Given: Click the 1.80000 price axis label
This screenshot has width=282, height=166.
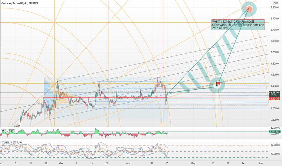Looking at the screenshot, I should (275, 63).
